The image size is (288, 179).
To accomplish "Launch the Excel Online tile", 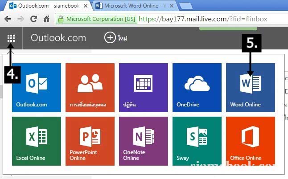I will coord(37,141).
